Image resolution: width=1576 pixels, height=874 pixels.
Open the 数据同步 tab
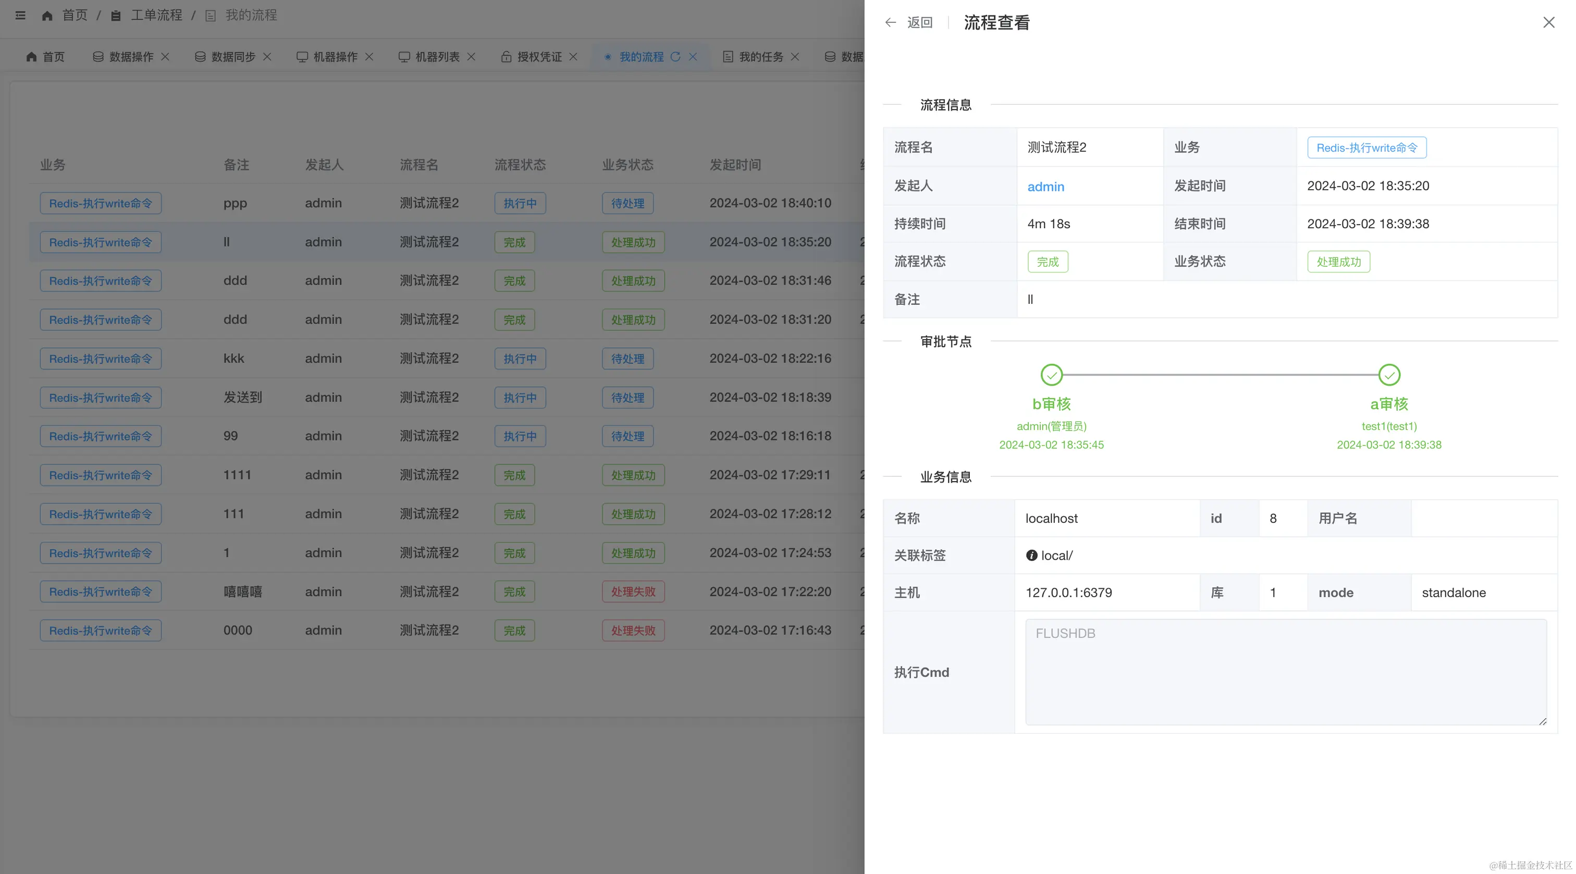tap(232, 57)
